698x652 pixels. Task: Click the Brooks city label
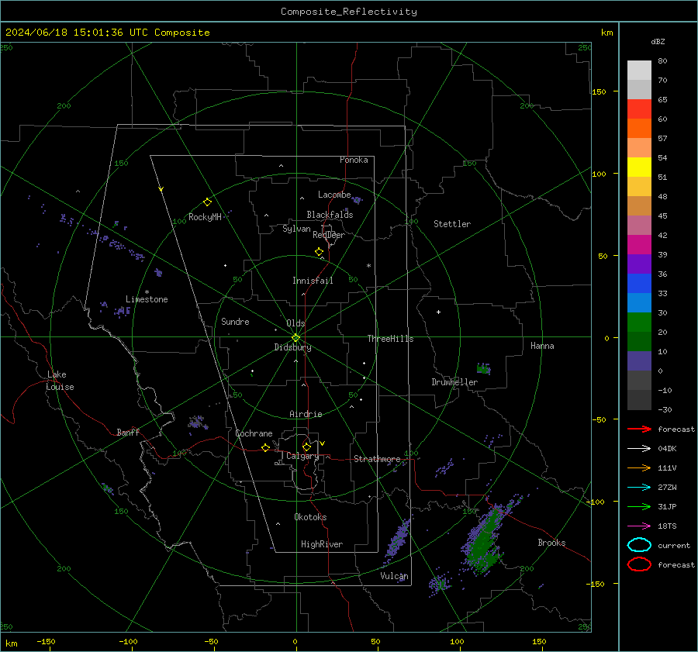(551, 543)
